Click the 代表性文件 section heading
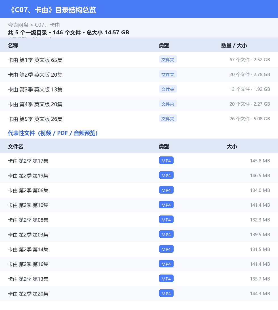 tap(53, 133)
